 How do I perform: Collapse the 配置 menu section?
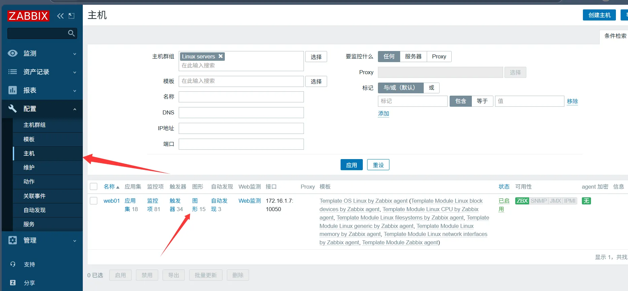click(42, 109)
